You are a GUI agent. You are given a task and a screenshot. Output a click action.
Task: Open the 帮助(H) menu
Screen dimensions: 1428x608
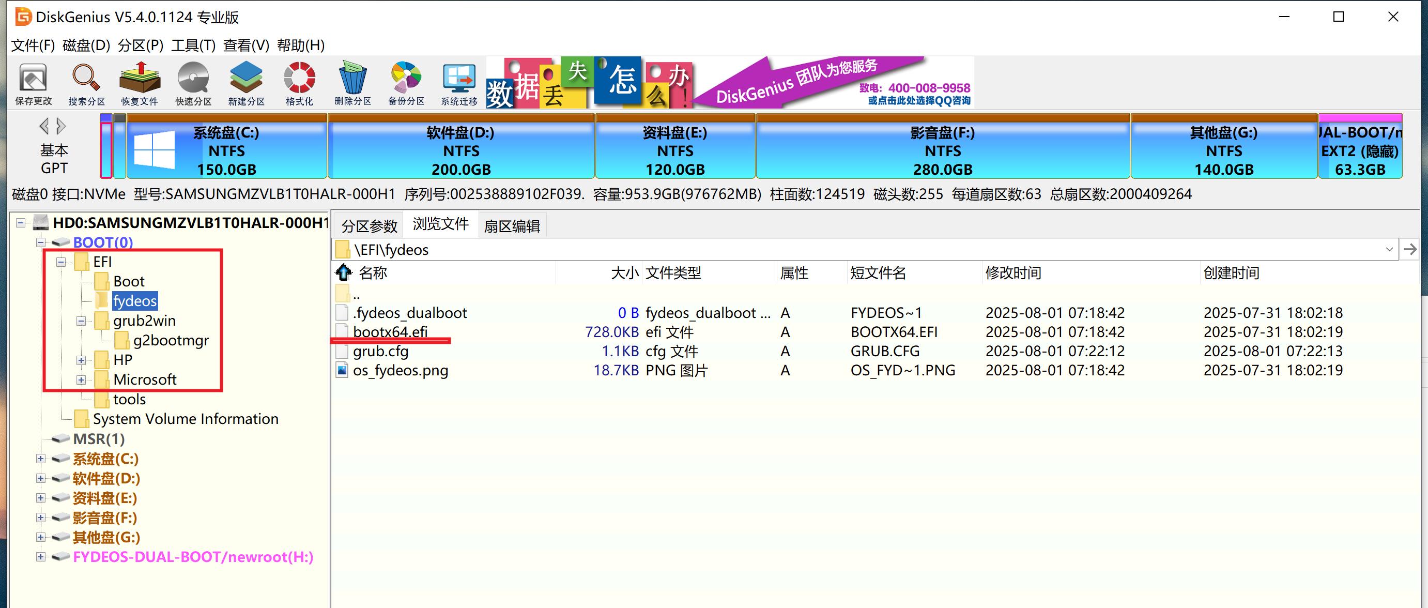300,45
